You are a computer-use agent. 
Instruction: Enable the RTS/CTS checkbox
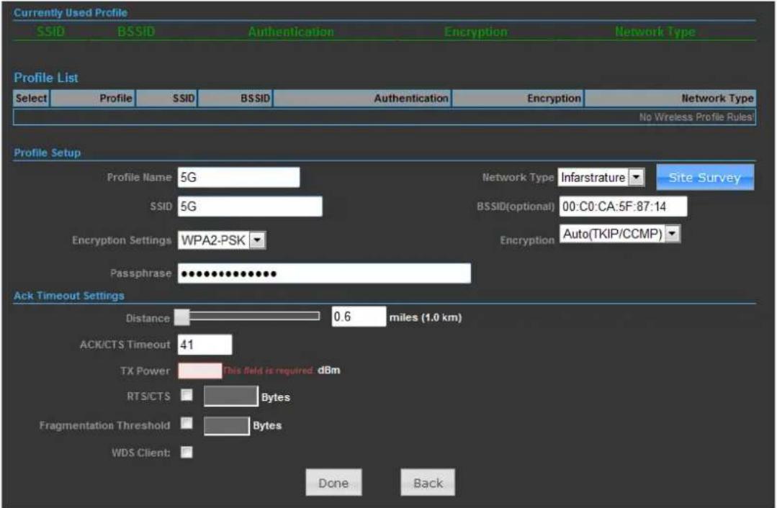pos(187,394)
